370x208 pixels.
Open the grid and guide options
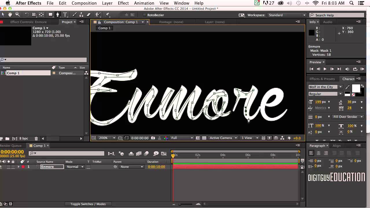(x=120, y=138)
